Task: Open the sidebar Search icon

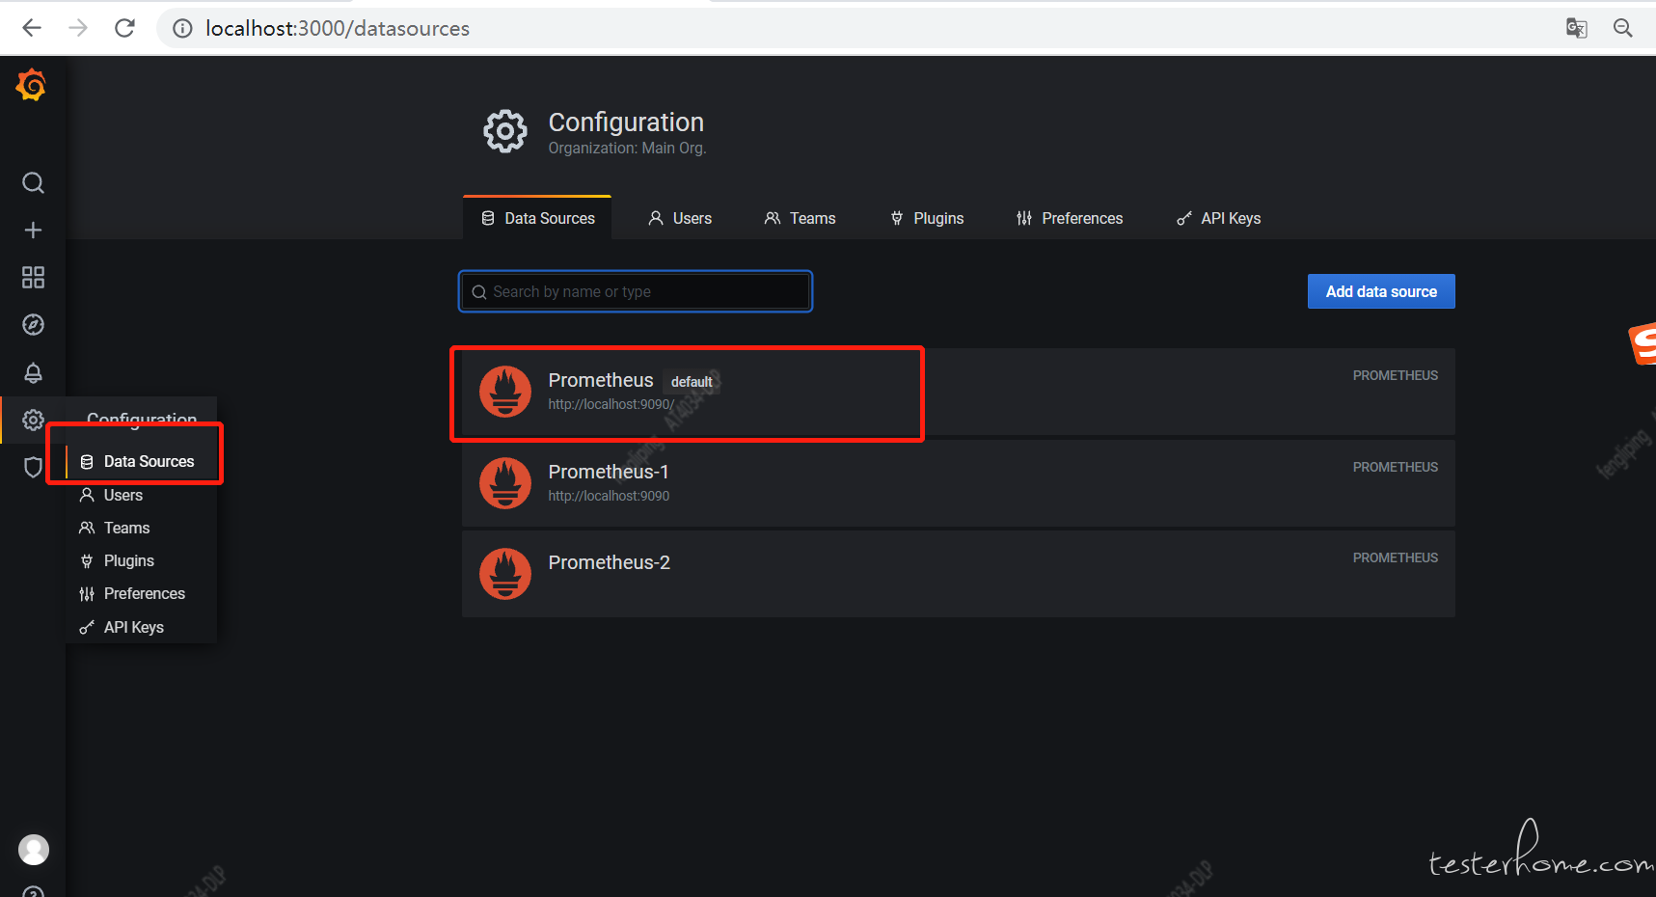Action: pyautogui.click(x=33, y=182)
